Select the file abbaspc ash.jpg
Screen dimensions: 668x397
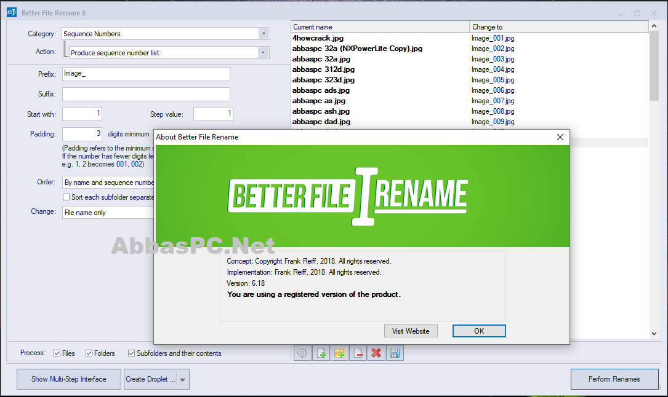coord(321,111)
